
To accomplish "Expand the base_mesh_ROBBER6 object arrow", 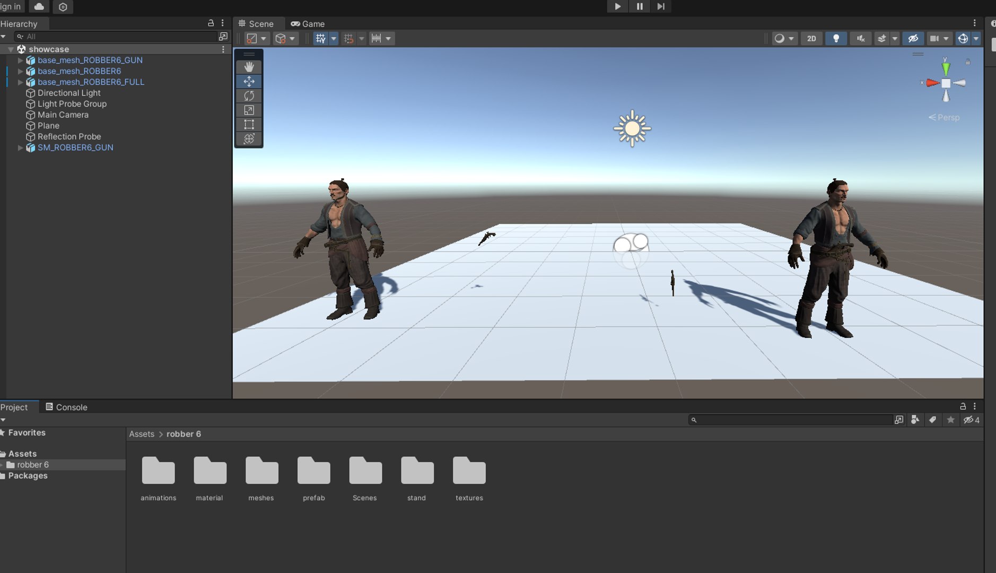I will 20,71.
